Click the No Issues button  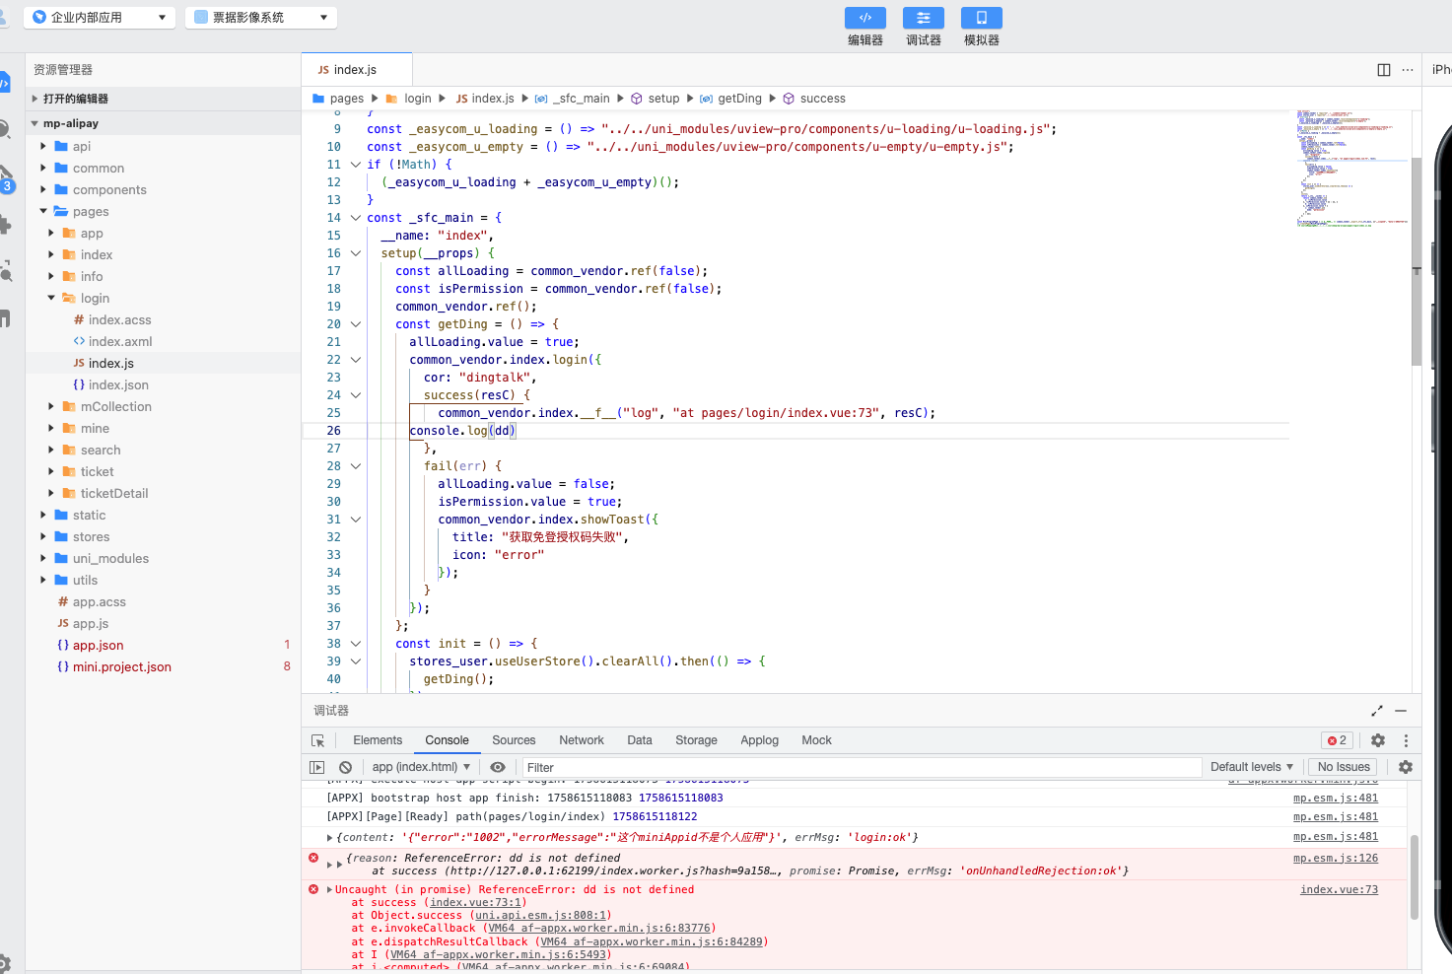1344,767
